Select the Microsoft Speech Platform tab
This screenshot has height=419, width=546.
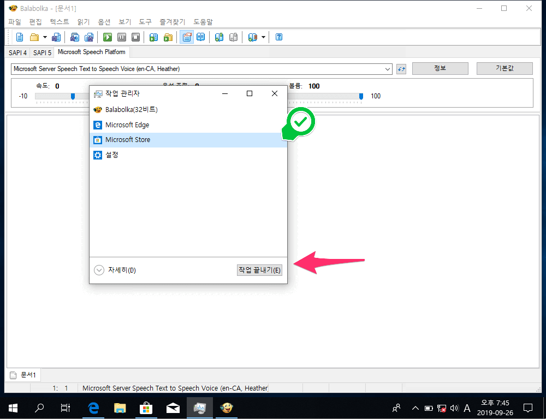pyautogui.click(x=92, y=52)
